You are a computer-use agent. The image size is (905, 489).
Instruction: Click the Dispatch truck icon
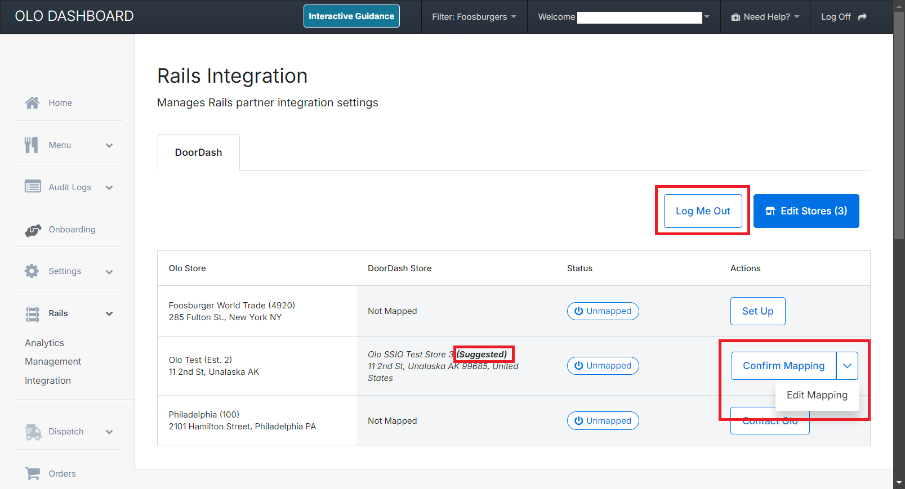pos(33,432)
